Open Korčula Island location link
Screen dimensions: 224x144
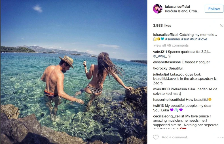[182, 11]
